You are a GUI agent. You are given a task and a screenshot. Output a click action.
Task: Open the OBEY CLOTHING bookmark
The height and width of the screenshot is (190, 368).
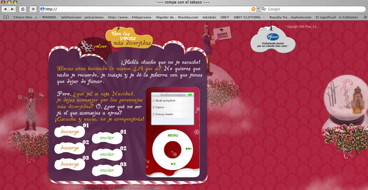[x=249, y=17]
